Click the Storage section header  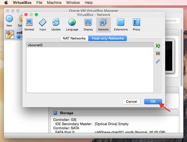click(115, 113)
